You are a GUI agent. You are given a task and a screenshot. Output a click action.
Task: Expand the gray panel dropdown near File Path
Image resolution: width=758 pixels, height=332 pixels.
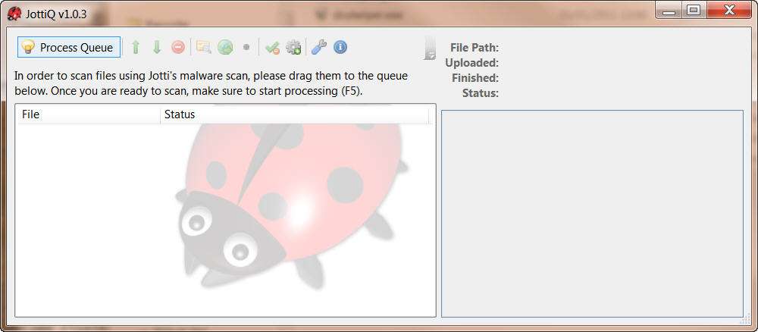(429, 48)
